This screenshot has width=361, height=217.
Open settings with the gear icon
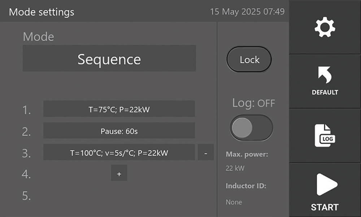pyautogui.click(x=325, y=27)
